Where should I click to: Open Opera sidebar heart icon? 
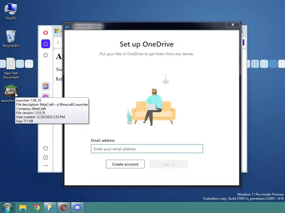click(45, 149)
